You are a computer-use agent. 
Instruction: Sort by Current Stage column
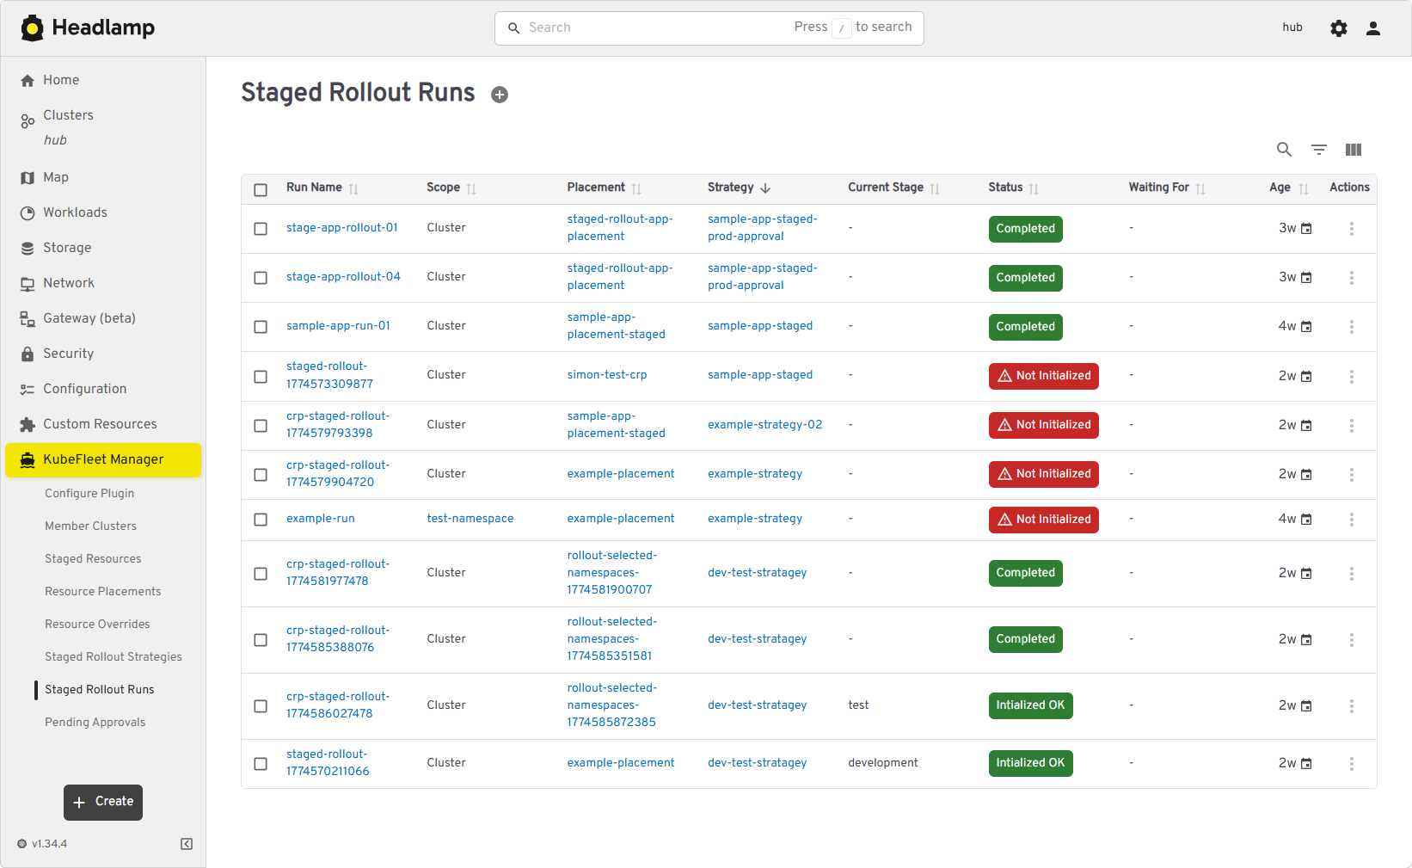(935, 188)
